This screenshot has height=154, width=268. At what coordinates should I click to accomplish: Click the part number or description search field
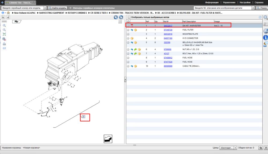point(222,8)
